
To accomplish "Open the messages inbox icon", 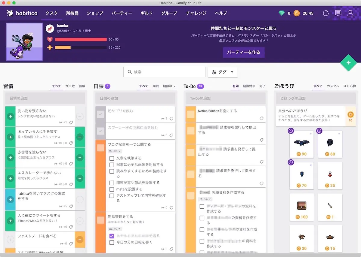I will (x=338, y=13).
